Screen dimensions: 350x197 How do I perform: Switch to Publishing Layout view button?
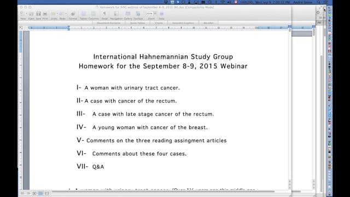point(34,193)
